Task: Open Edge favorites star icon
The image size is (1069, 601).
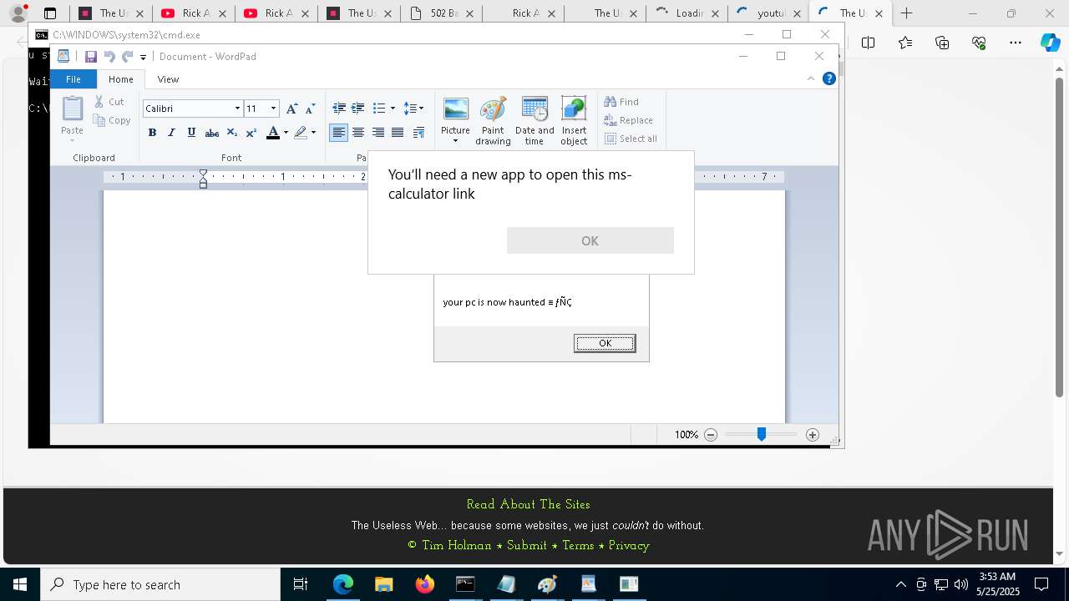Action: click(905, 43)
